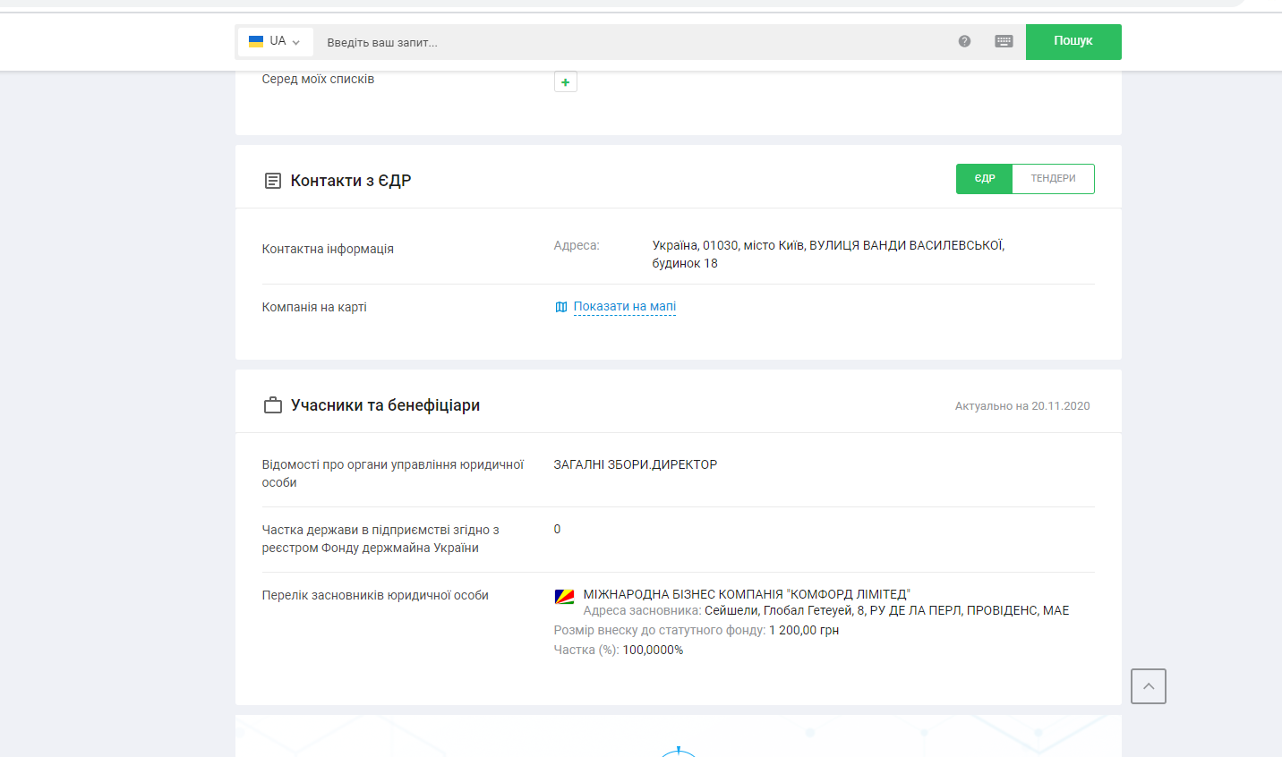Click the contribution amount 1 200,00 грн
The height and width of the screenshot is (757, 1282).
(x=804, y=630)
